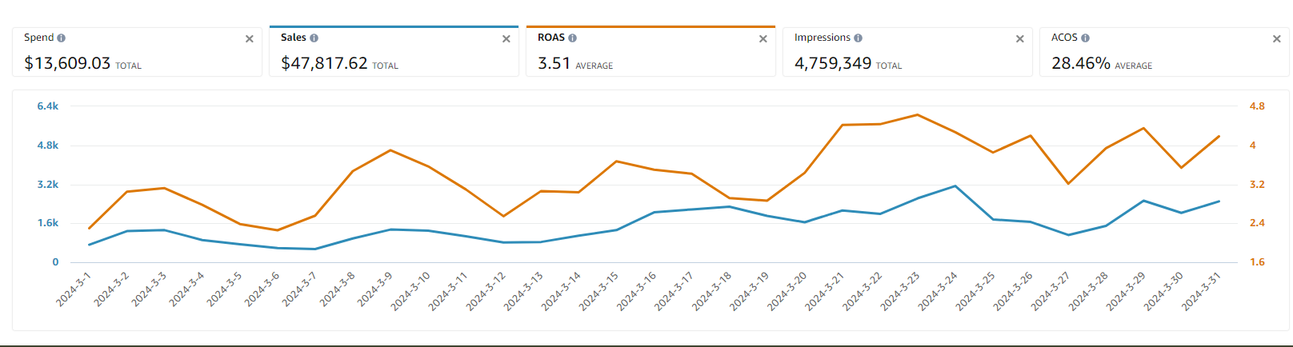Click the ROAS peak point on 2024-3-23
This screenshot has width=1293, height=347.
pyautogui.click(x=917, y=115)
